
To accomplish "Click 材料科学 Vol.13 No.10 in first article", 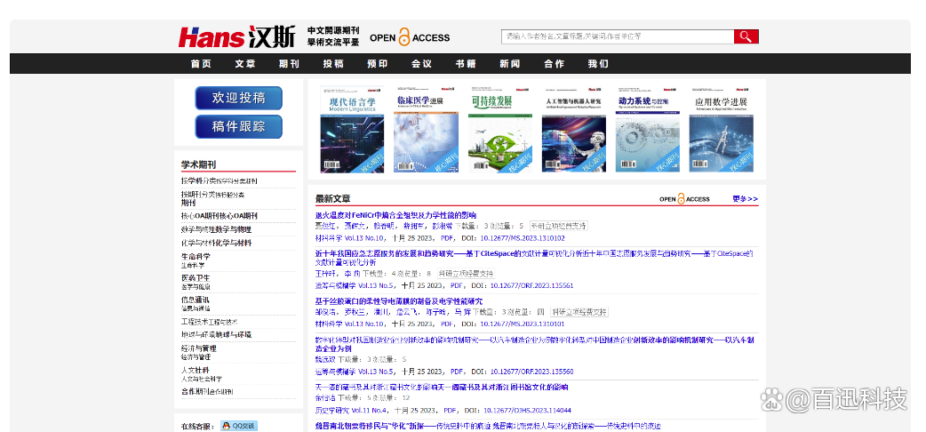I will 349,239.
